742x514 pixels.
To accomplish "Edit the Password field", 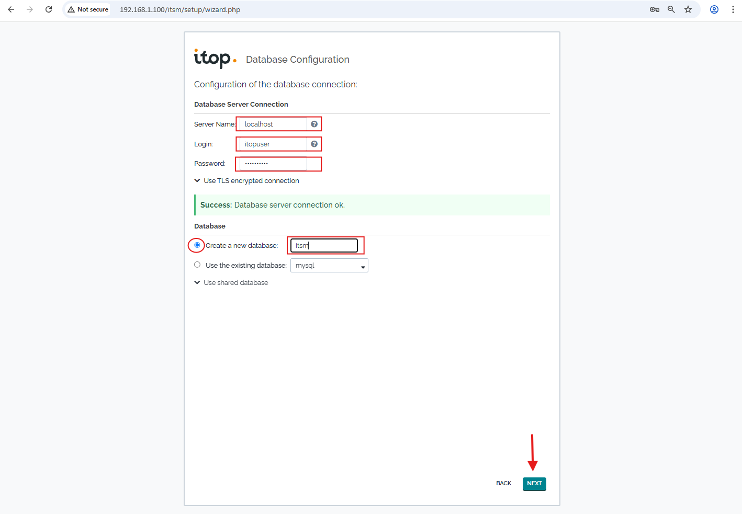I will (273, 164).
